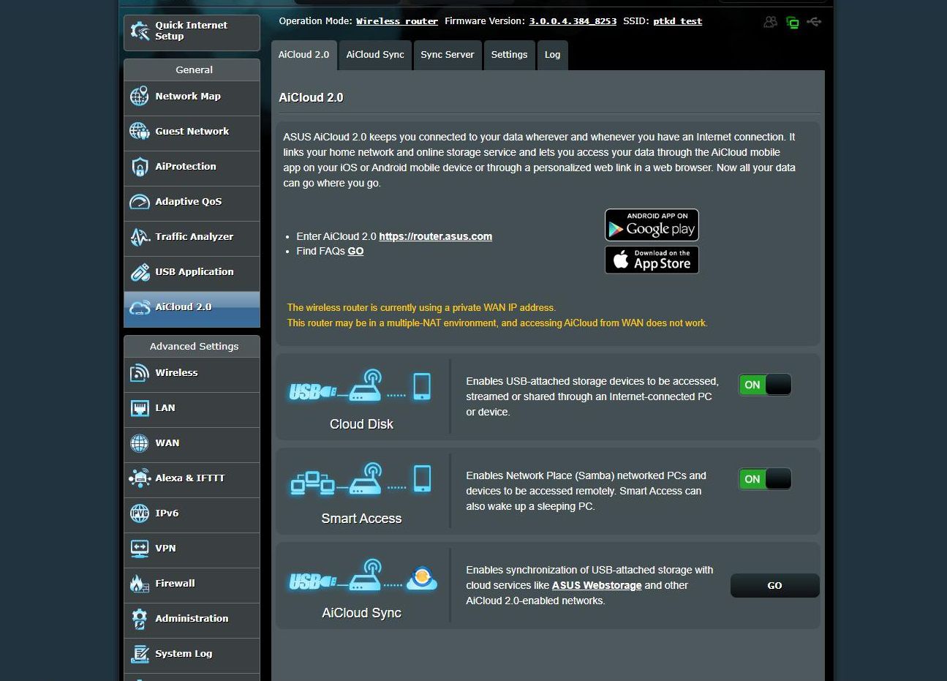Click the GO button for AiCloud Sync
Image resolution: width=947 pixels, height=681 pixels.
(x=774, y=585)
